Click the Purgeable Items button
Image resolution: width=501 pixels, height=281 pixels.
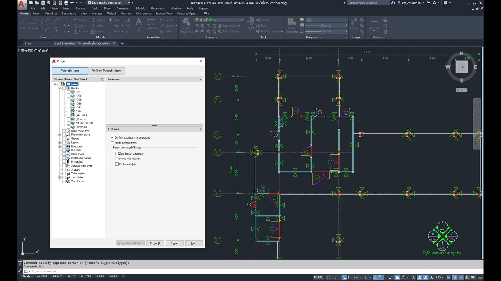(x=70, y=71)
